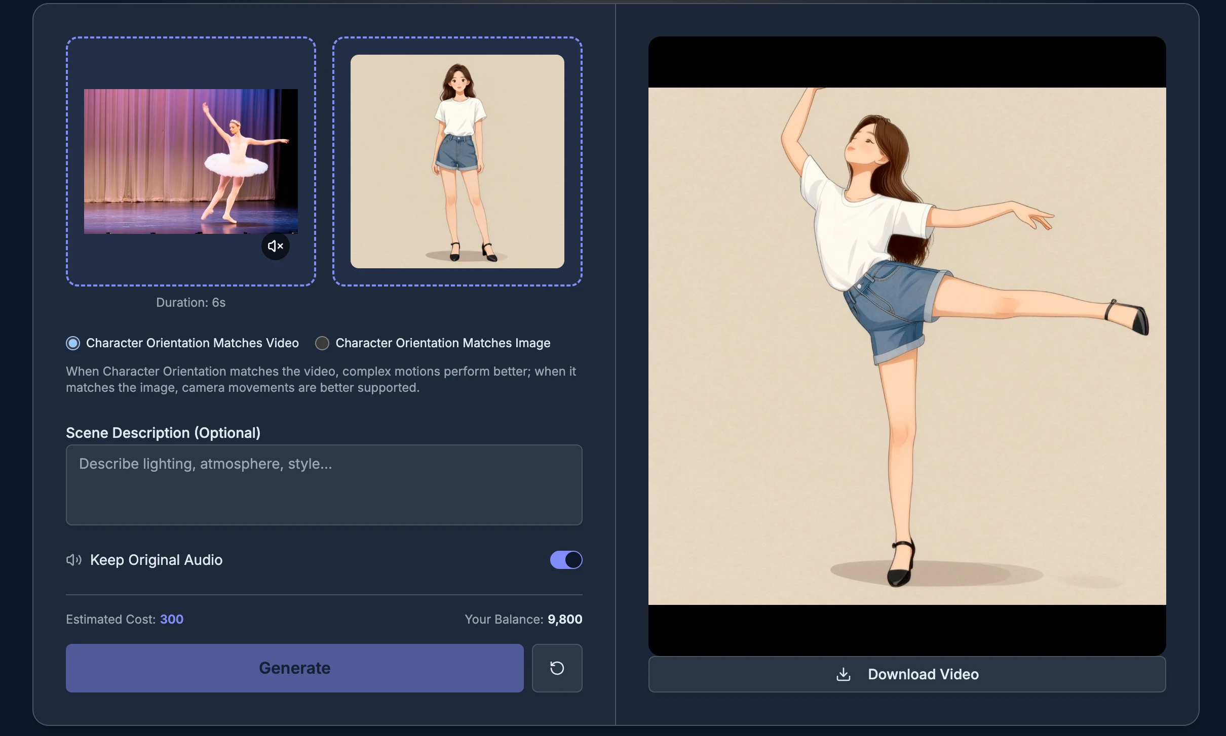Viewport: 1226px width, 736px height.
Task: Click the standing character image thumbnail
Action: click(x=457, y=161)
